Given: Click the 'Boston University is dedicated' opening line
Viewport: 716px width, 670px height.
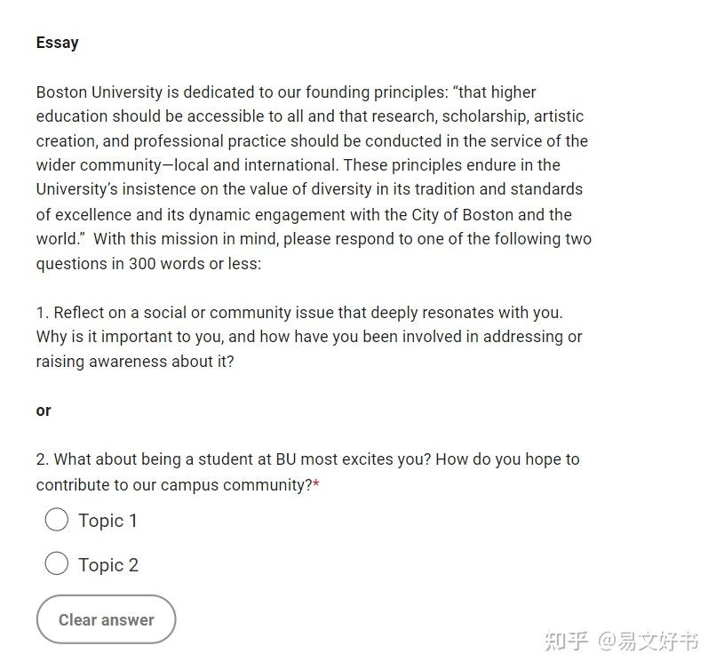Looking at the screenshot, I should pyautogui.click(x=286, y=92).
